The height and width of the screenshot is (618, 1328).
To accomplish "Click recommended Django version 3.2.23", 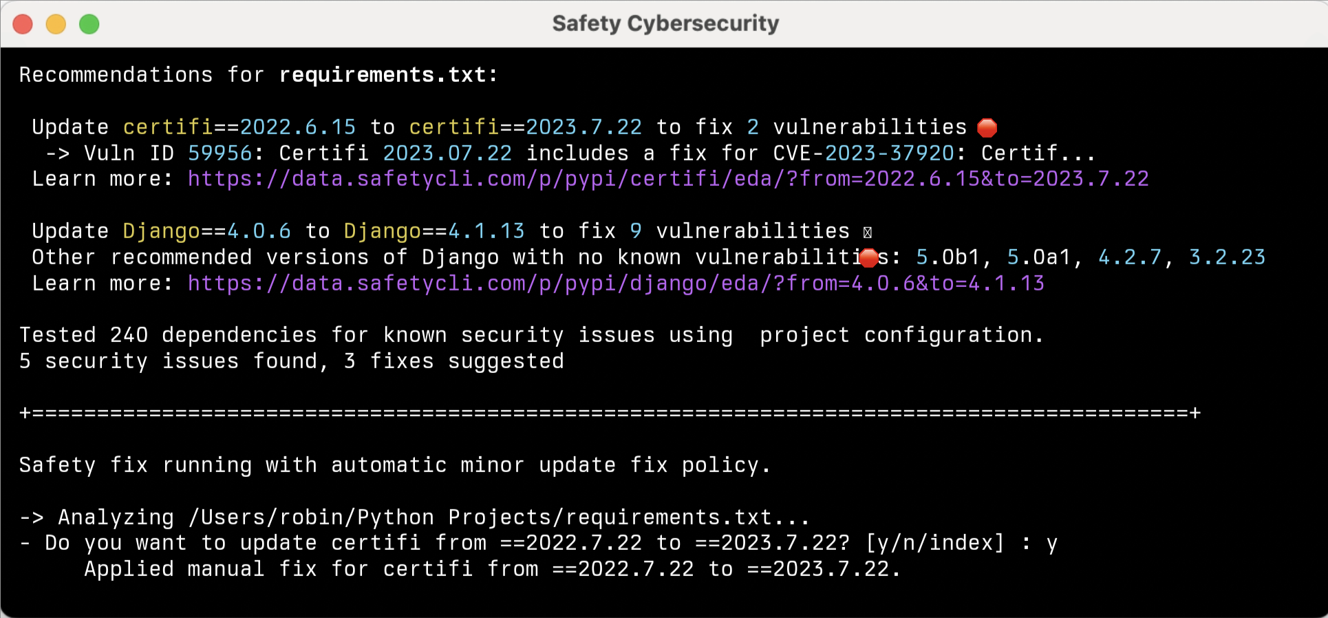I will pos(1227,257).
